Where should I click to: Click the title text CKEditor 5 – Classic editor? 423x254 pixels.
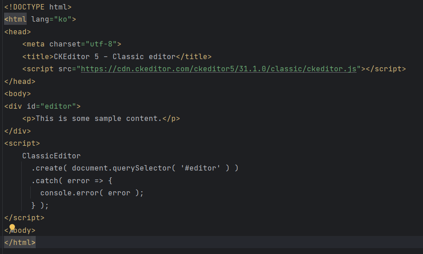pos(115,56)
